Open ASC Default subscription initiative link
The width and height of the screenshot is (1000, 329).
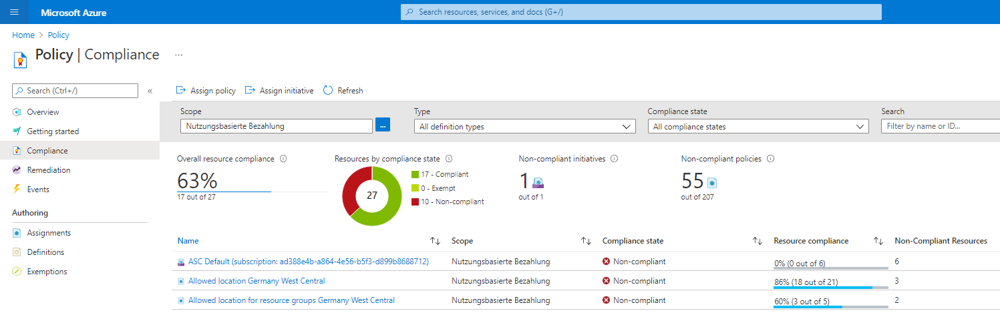click(x=309, y=262)
